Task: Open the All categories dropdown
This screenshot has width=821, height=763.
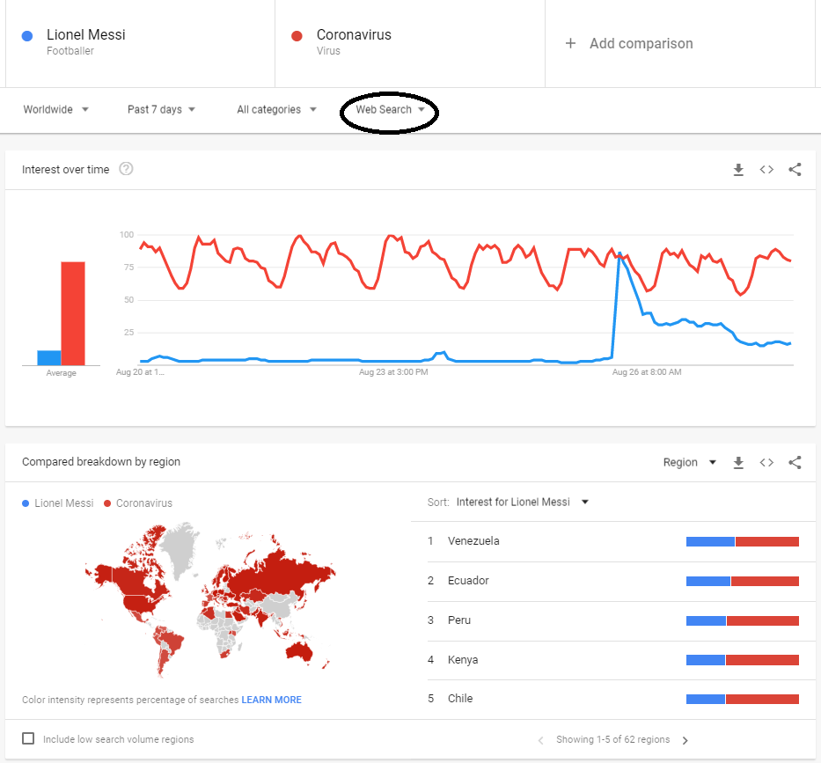Action: pos(276,110)
